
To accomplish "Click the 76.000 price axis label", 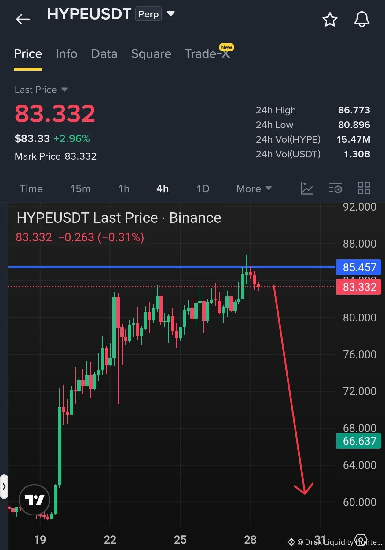I will tap(360, 355).
